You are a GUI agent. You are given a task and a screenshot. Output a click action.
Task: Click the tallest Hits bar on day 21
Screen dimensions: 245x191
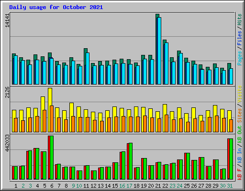pyautogui.click(x=157, y=16)
